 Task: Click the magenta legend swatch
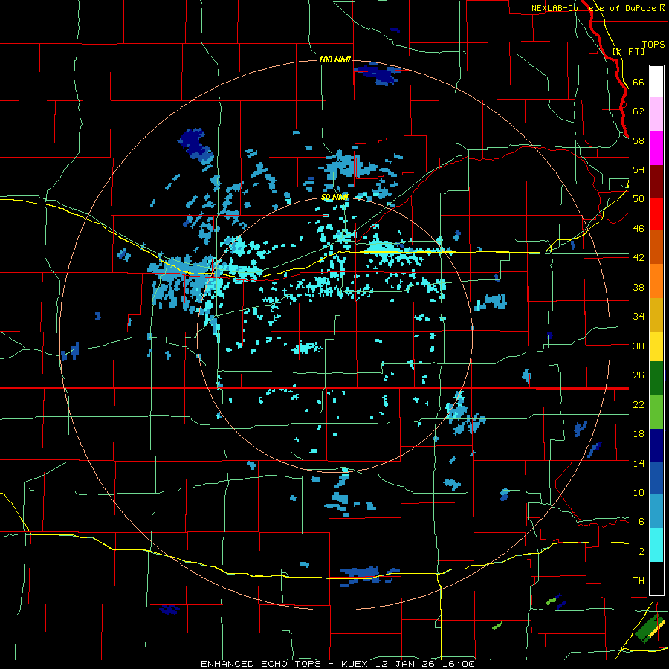click(656, 148)
